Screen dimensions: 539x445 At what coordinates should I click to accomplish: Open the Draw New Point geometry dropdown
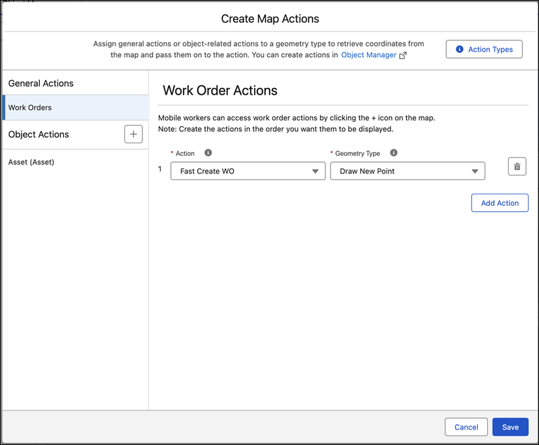pos(407,171)
